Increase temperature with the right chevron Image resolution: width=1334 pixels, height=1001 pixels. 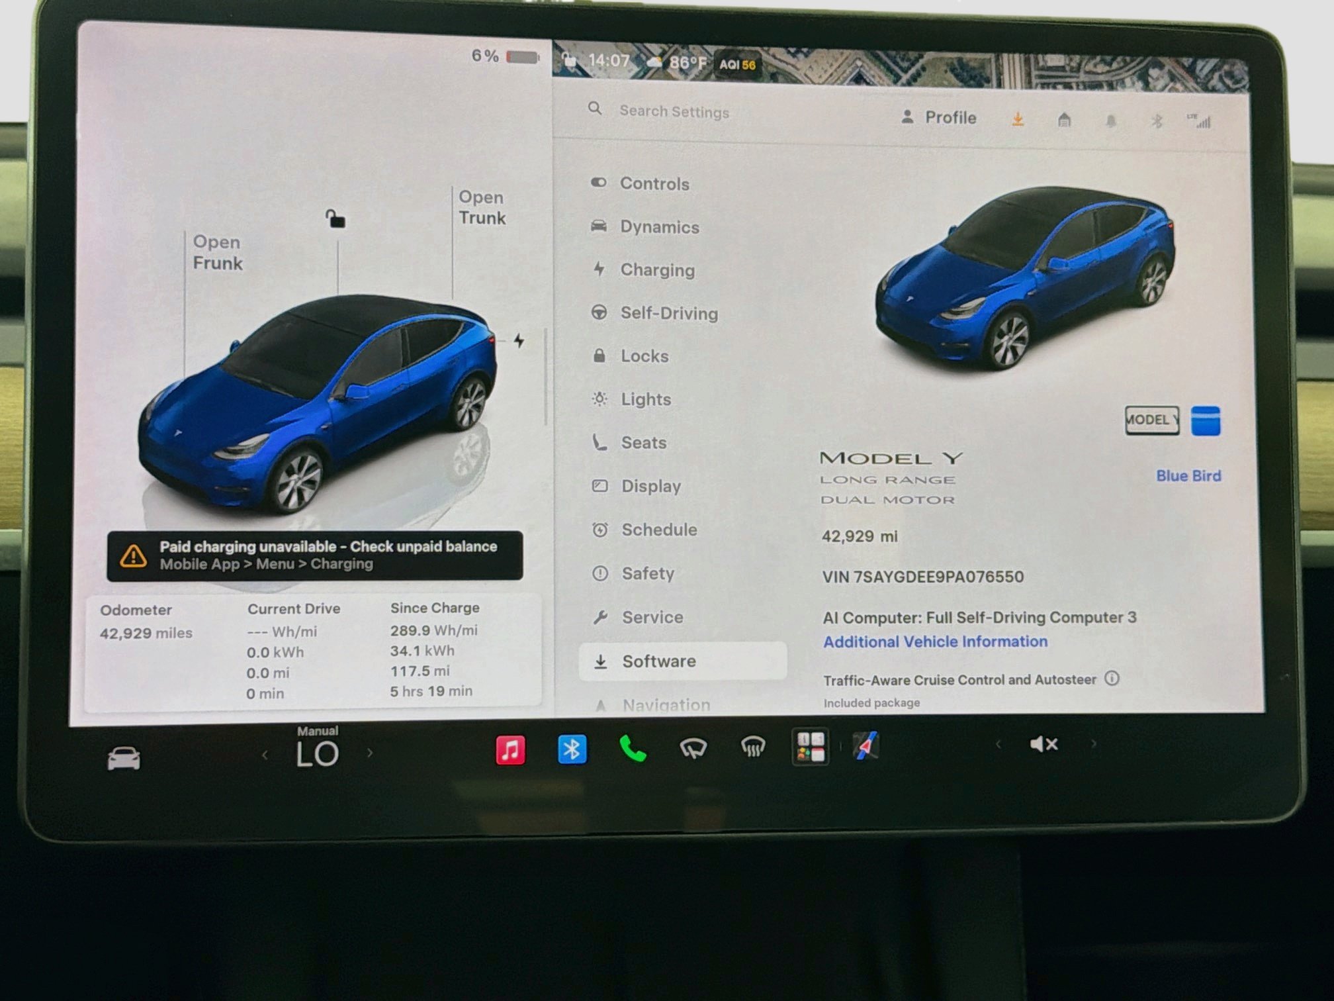370,753
